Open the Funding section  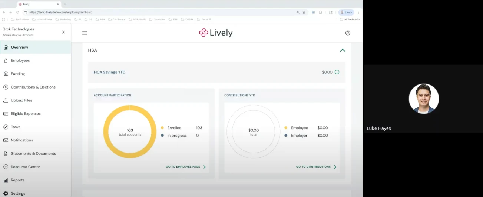click(18, 74)
